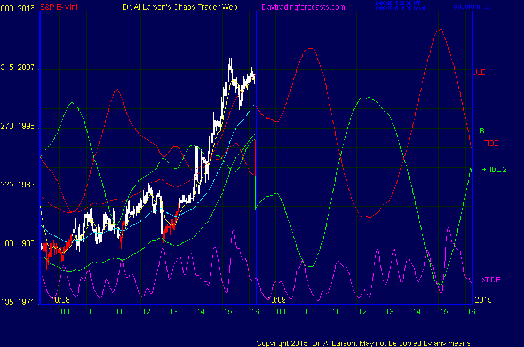This screenshot has height=347, width=524.
Task: Click the '180' degree axis value
Action: (7, 243)
